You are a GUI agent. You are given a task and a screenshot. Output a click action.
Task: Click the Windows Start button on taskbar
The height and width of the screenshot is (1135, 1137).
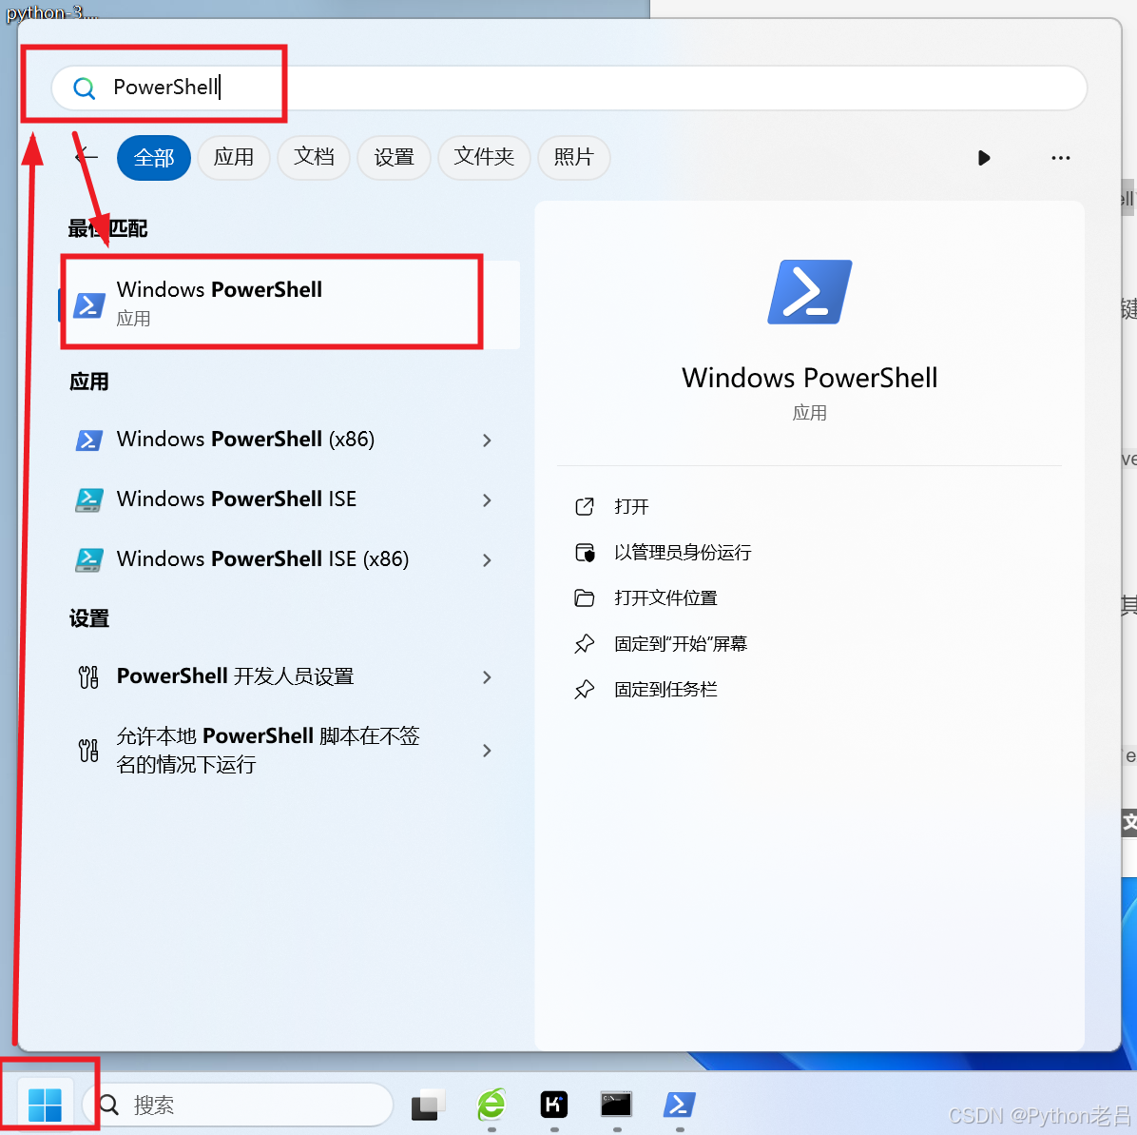tap(45, 1106)
